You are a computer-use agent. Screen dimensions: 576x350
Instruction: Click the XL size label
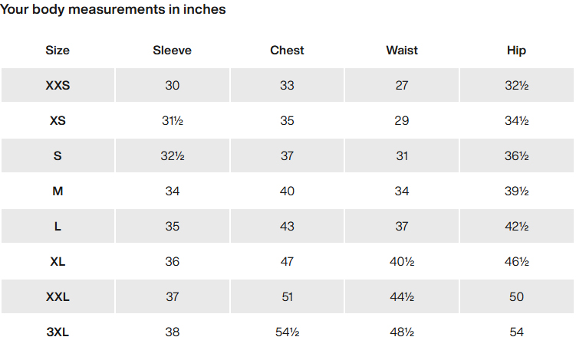[x=58, y=262]
